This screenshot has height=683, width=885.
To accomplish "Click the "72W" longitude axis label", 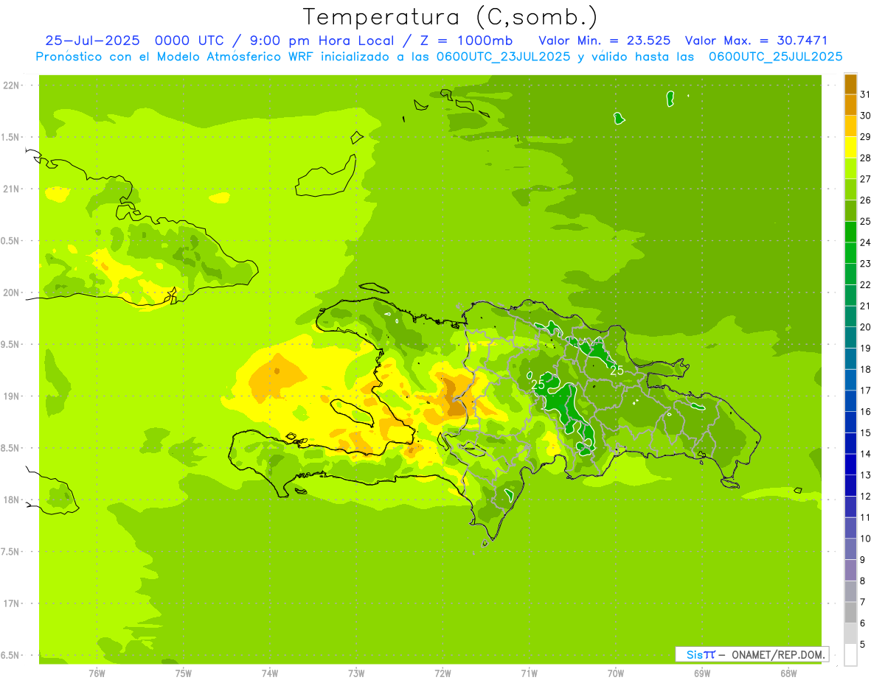I will 443,673.
